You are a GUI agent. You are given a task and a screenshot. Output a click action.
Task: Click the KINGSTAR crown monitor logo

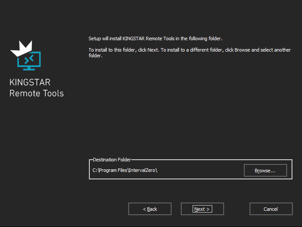tap(26, 55)
